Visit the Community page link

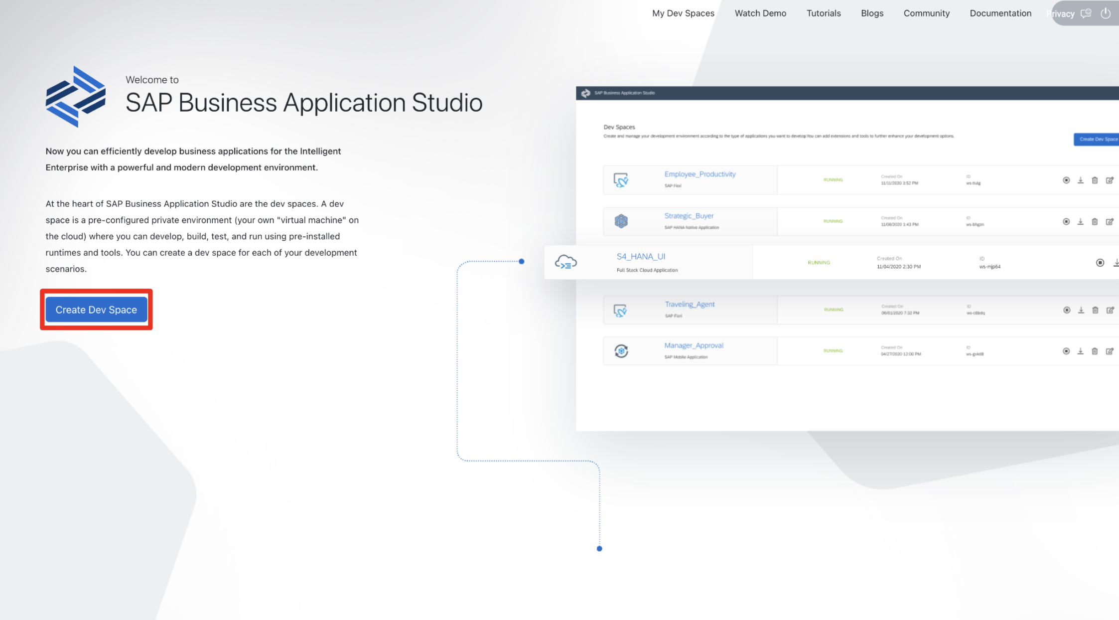point(926,13)
